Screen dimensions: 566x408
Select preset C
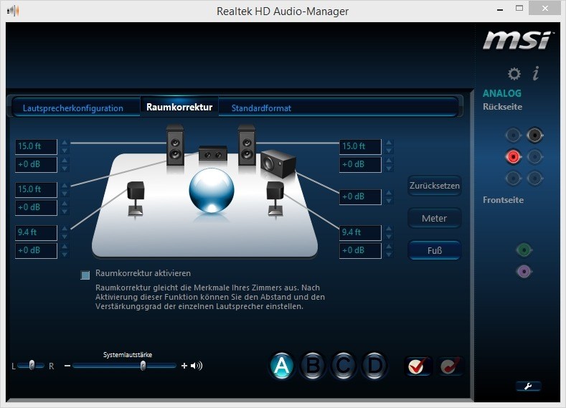pos(344,366)
